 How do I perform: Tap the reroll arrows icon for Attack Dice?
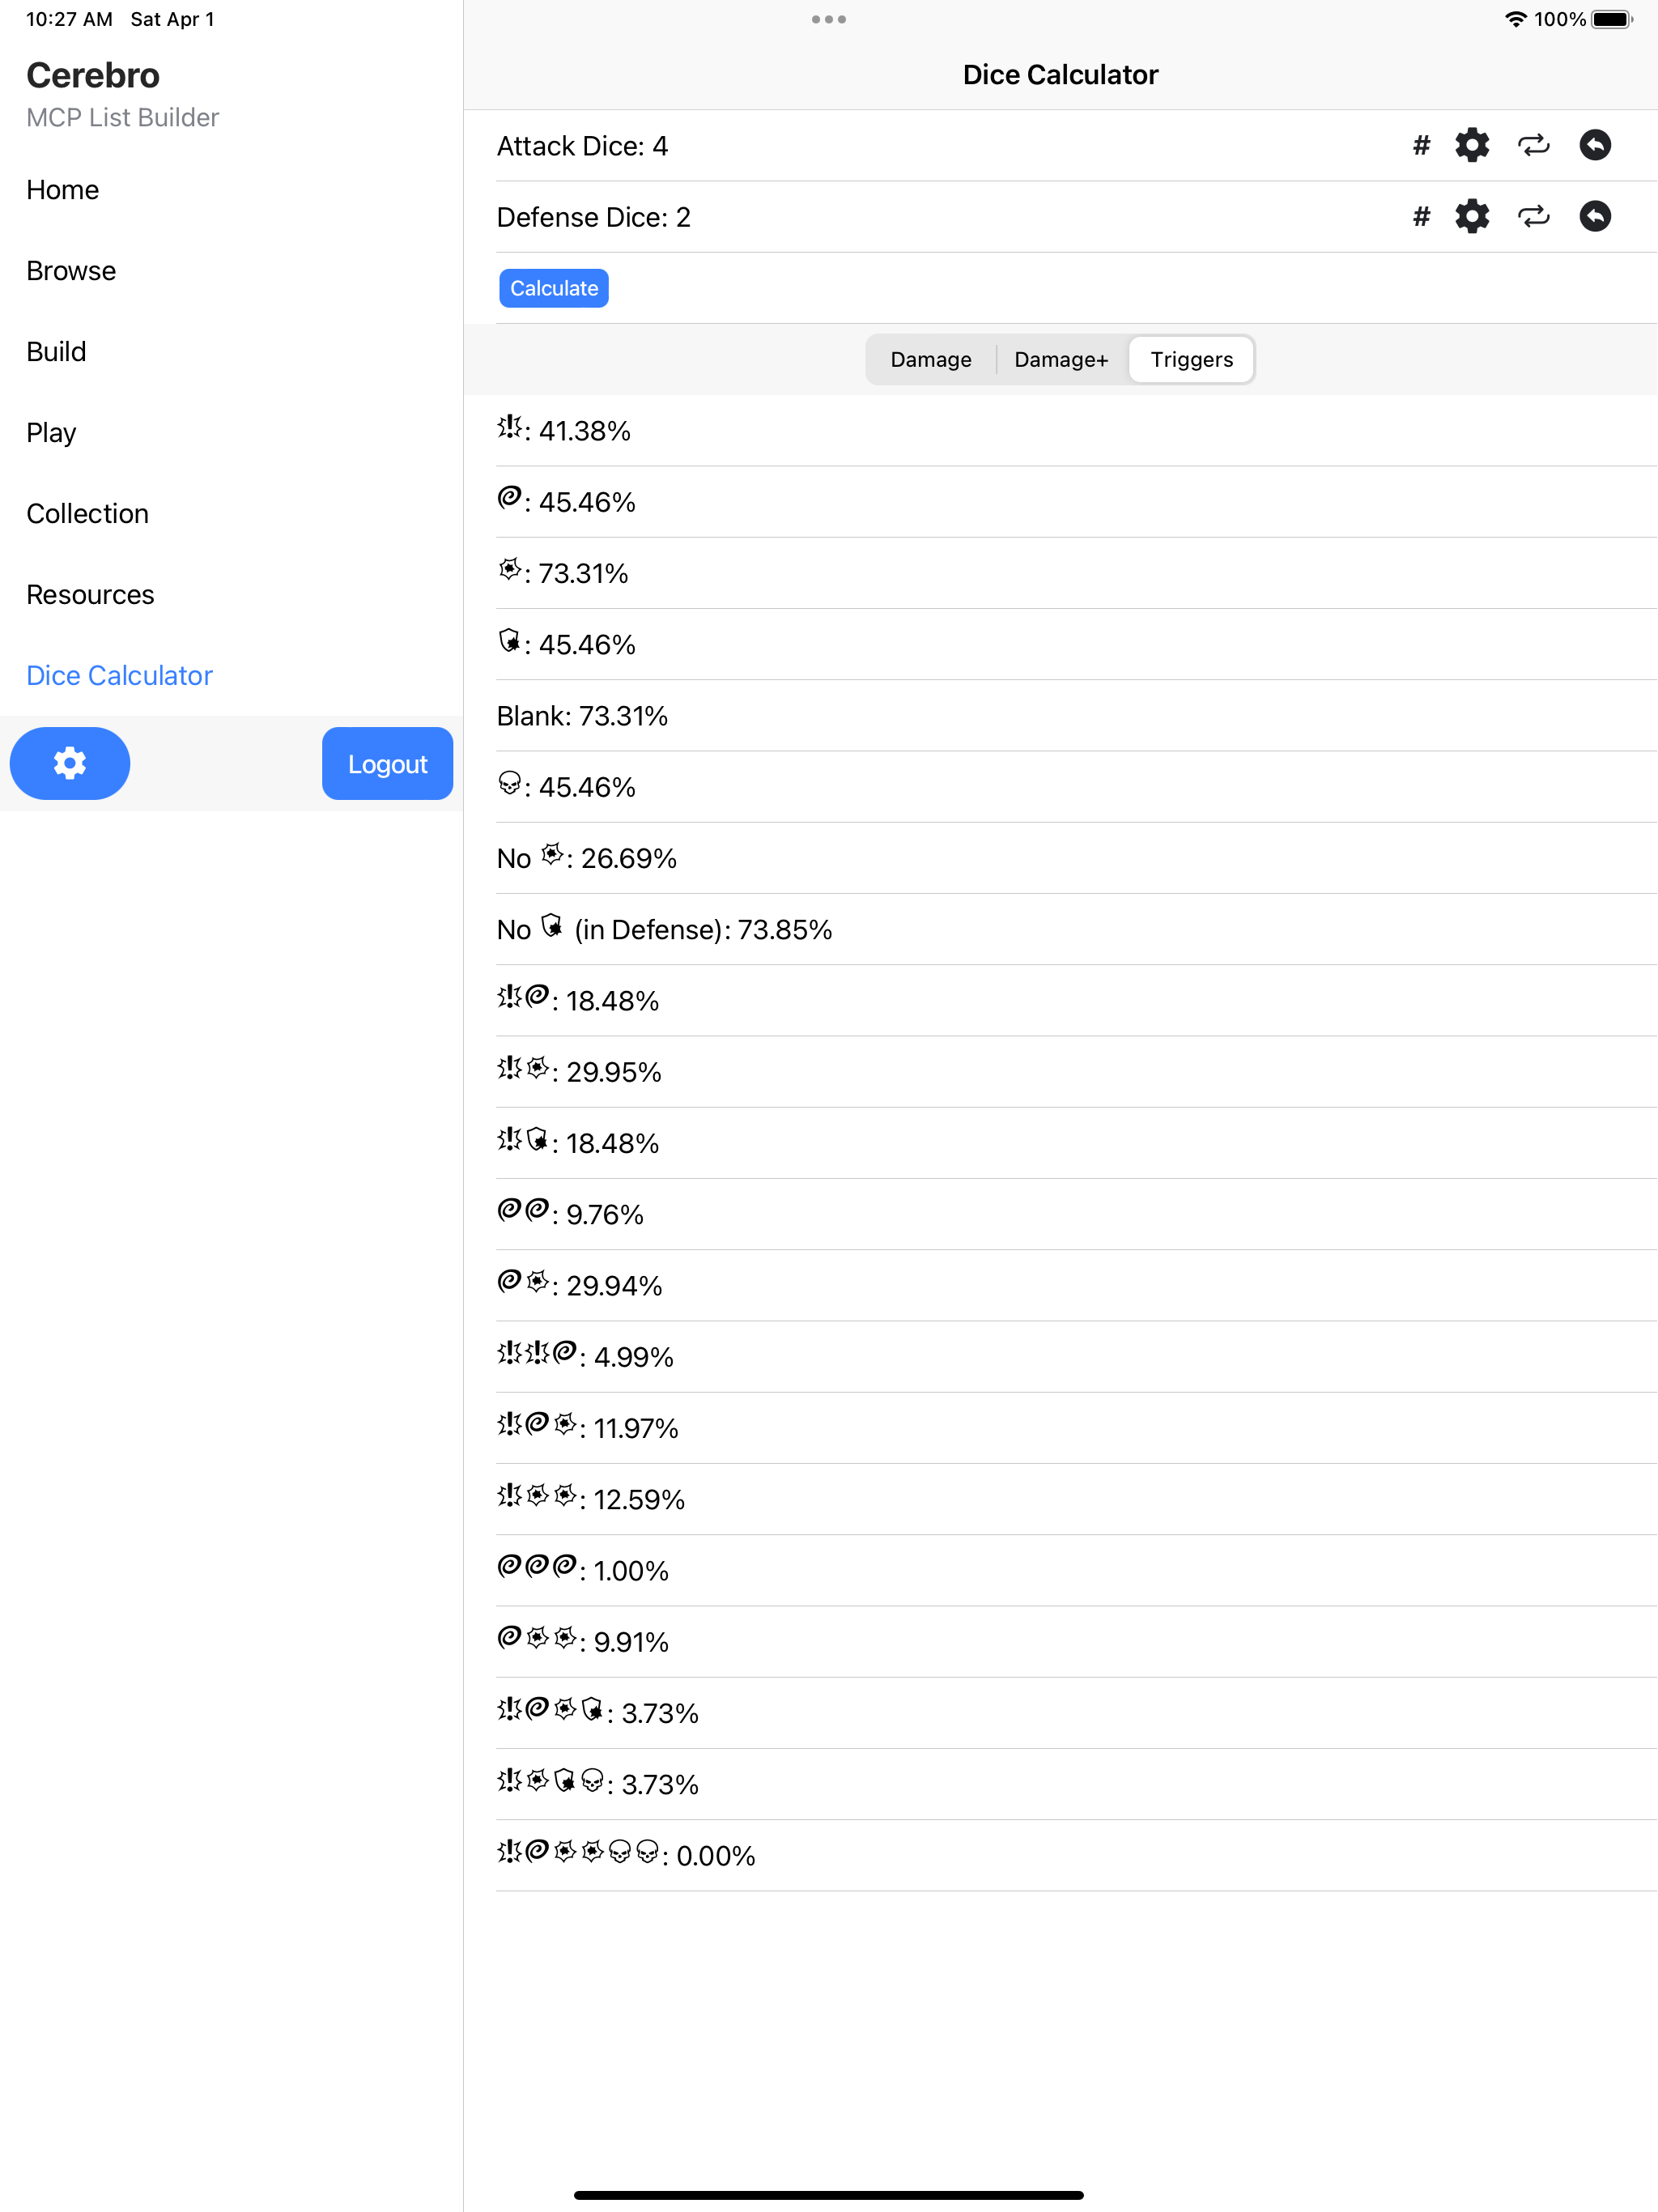[1534, 146]
